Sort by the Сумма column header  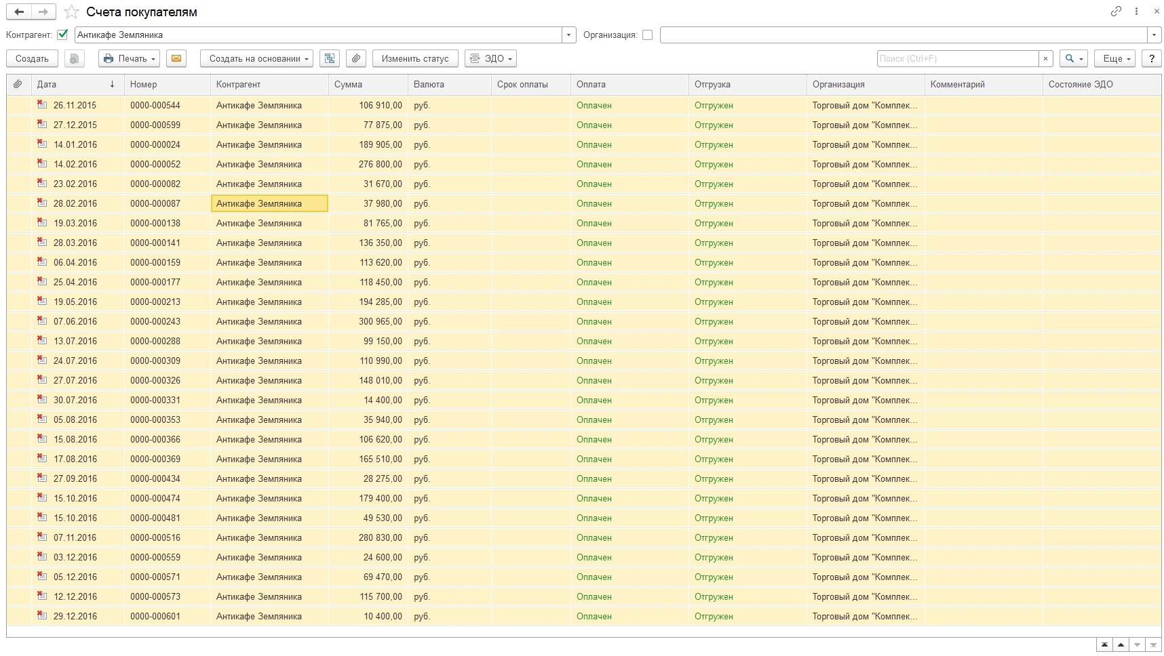[x=348, y=85]
